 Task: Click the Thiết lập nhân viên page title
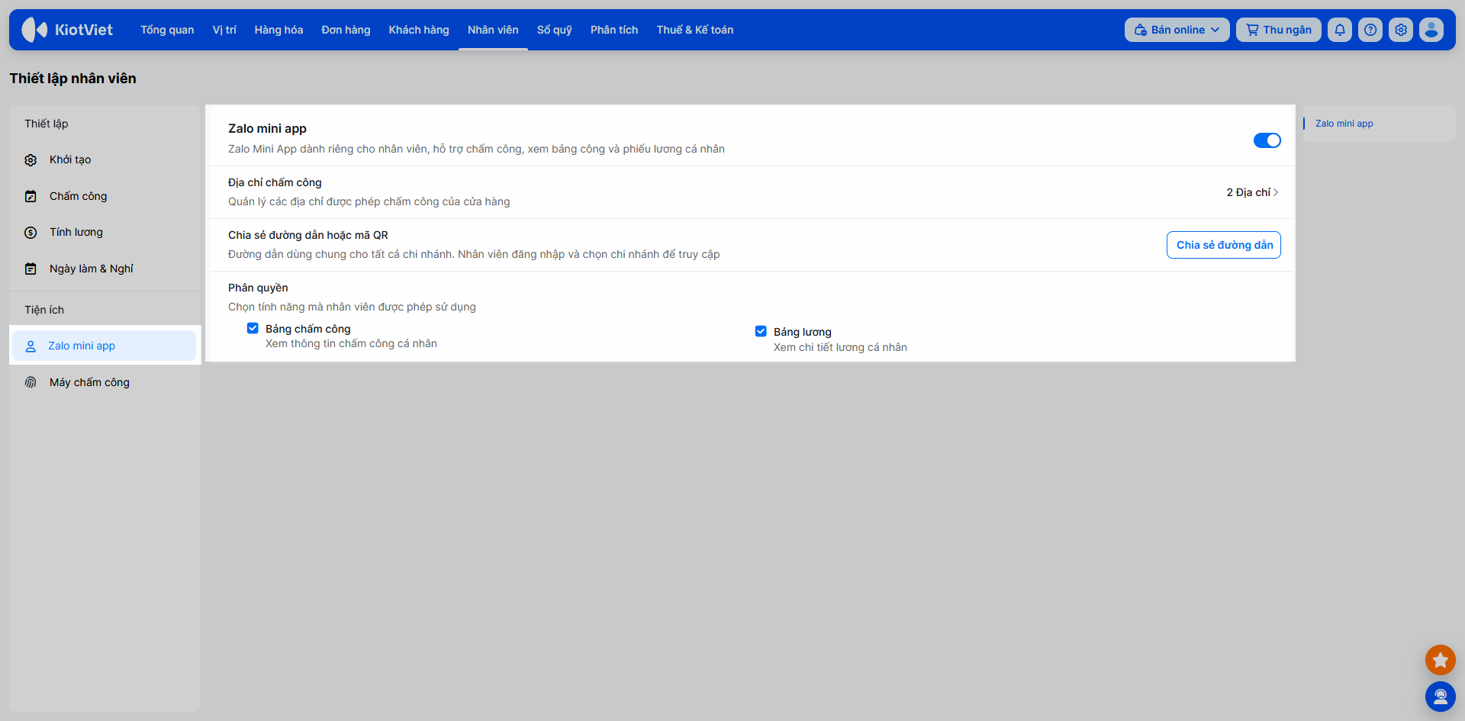(x=73, y=79)
